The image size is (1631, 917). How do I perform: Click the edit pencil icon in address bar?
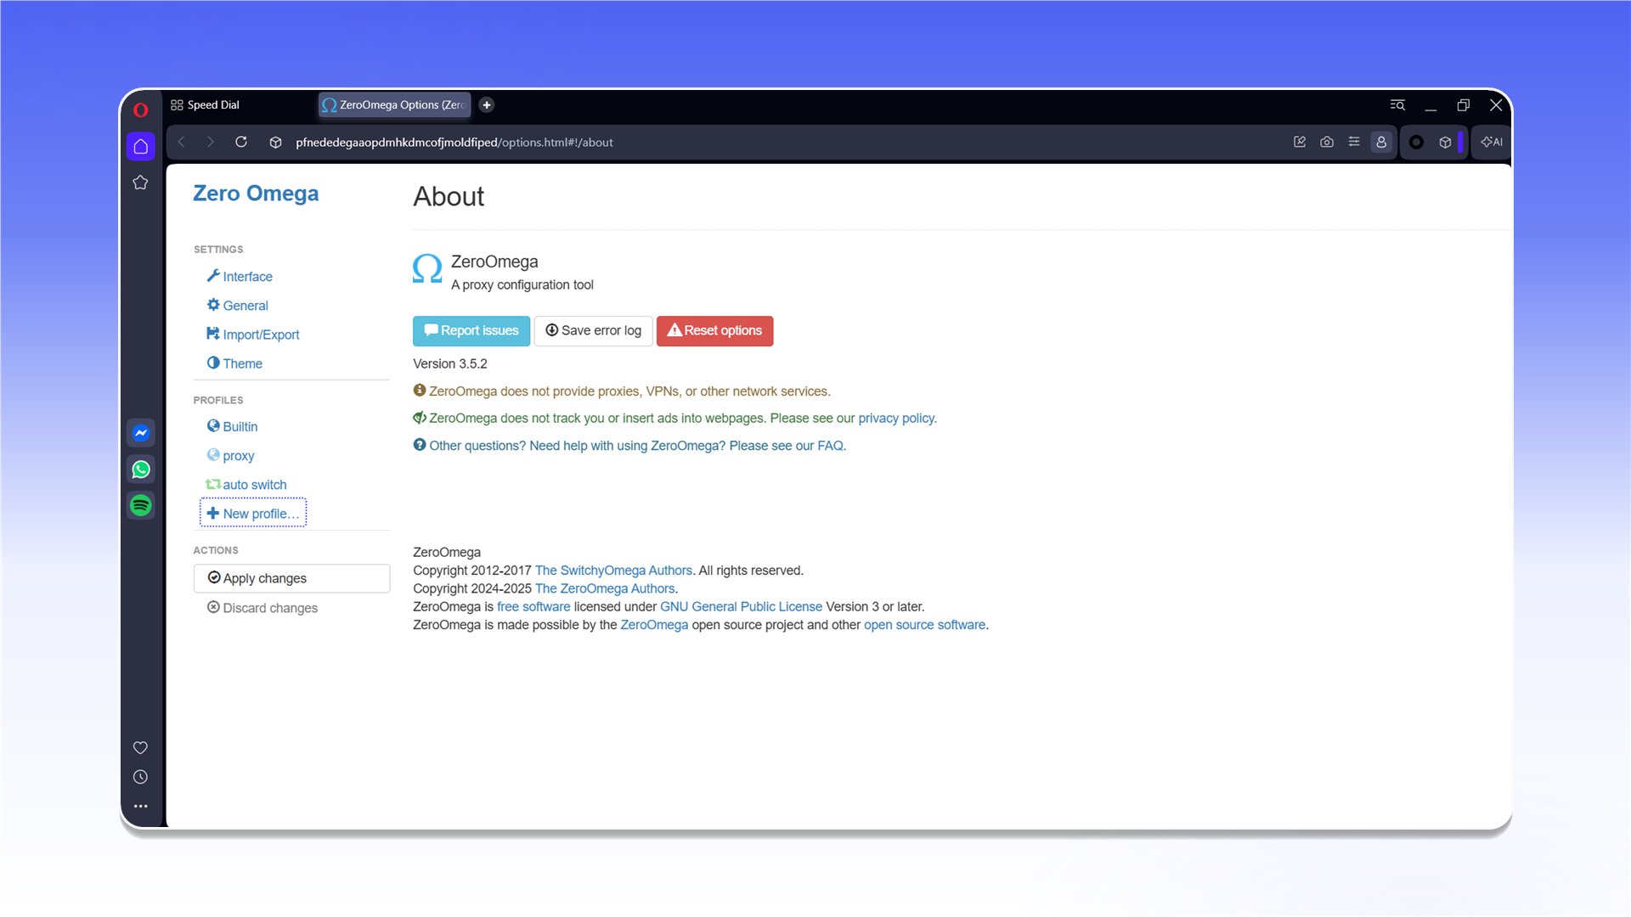coord(1300,142)
